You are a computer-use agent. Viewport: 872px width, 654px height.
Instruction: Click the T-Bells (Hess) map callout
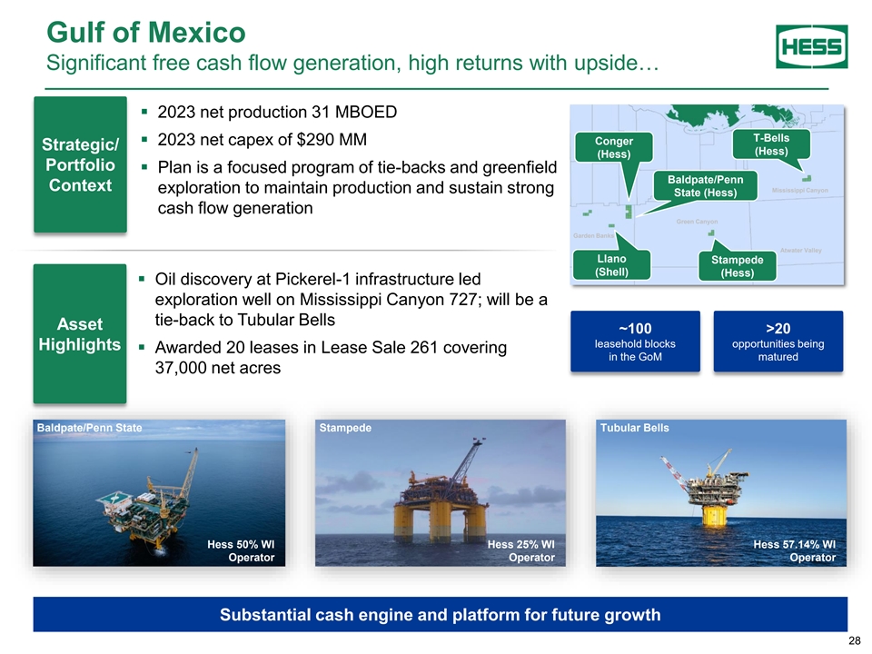click(x=771, y=144)
